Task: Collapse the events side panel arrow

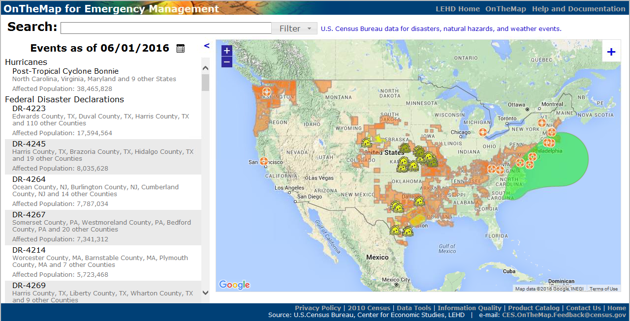Action: click(207, 46)
